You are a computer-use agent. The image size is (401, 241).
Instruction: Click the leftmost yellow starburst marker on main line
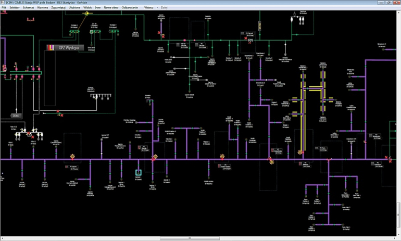pyautogui.click(x=73, y=156)
